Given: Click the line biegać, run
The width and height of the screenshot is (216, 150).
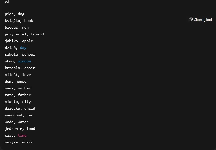Looking at the screenshot, I should click(17, 28).
